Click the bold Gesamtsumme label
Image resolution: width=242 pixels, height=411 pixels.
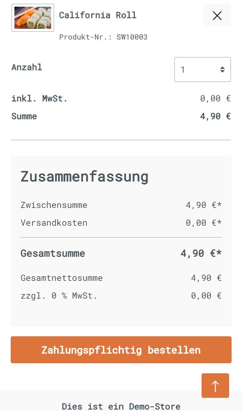pos(53,253)
